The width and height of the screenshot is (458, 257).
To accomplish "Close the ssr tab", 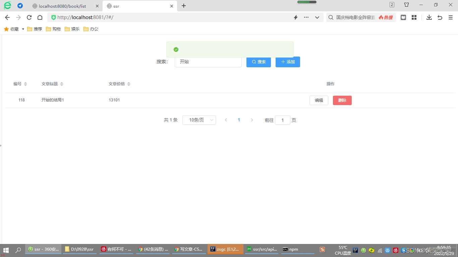I will click(172, 6).
